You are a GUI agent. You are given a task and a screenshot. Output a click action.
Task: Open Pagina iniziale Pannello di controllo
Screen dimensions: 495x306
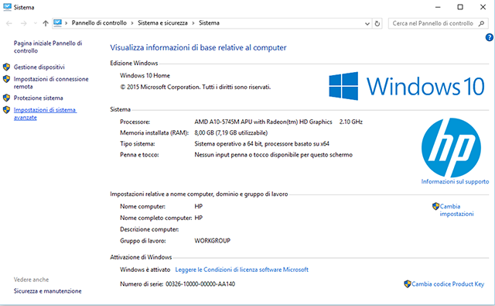pyautogui.click(x=48, y=46)
